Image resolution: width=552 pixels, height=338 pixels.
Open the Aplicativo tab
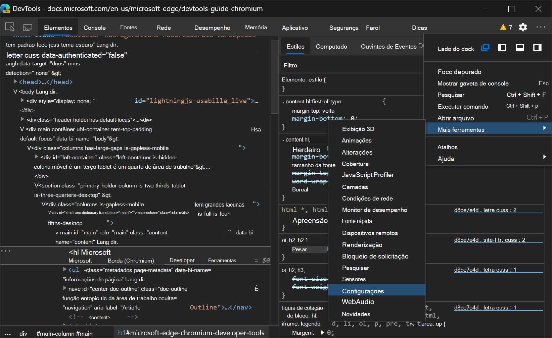(295, 27)
